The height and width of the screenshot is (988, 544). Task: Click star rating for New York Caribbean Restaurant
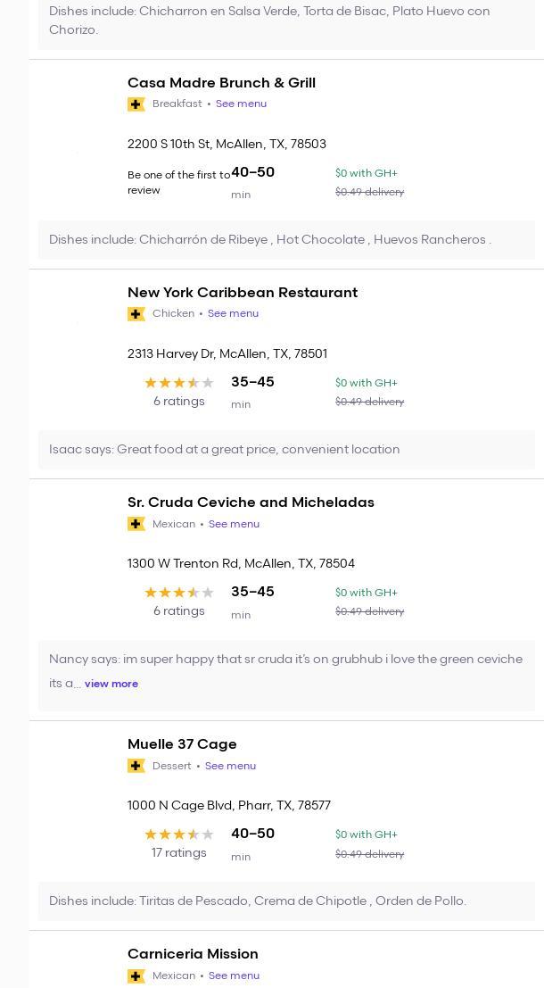[x=179, y=383]
